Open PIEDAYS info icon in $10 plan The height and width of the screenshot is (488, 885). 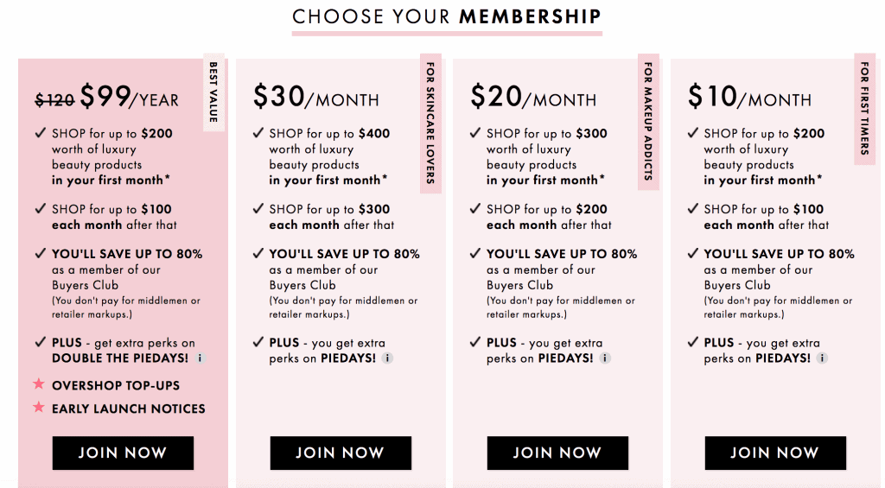[822, 358]
